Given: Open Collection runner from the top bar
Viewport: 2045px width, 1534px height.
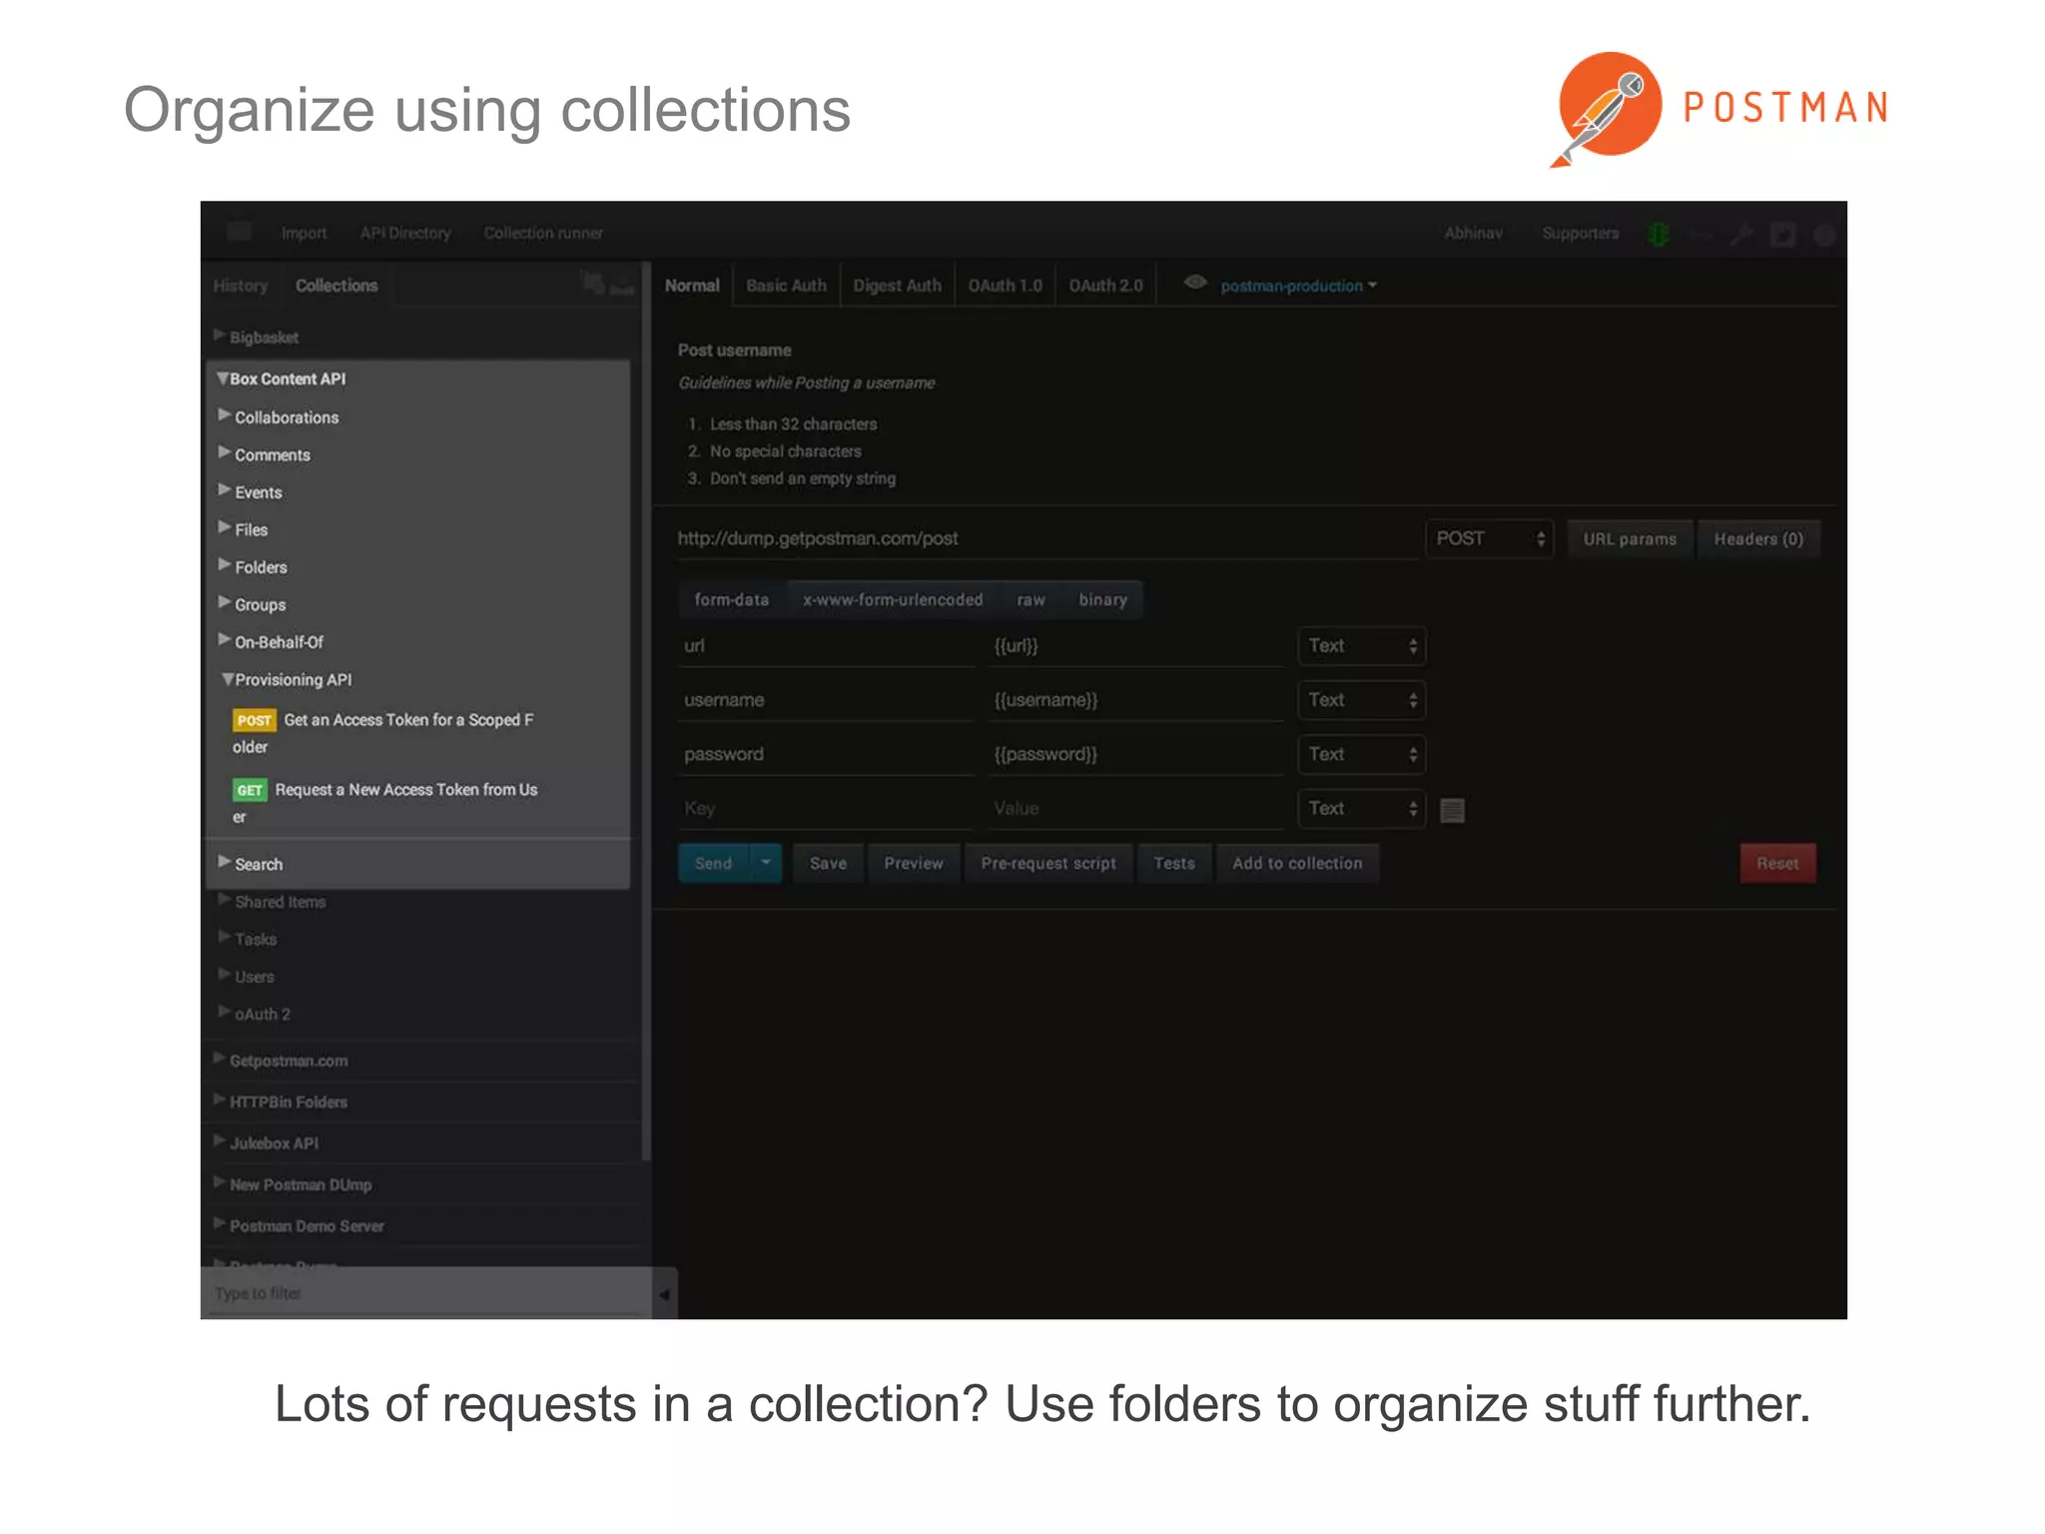Looking at the screenshot, I should click(x=543, y=234).
